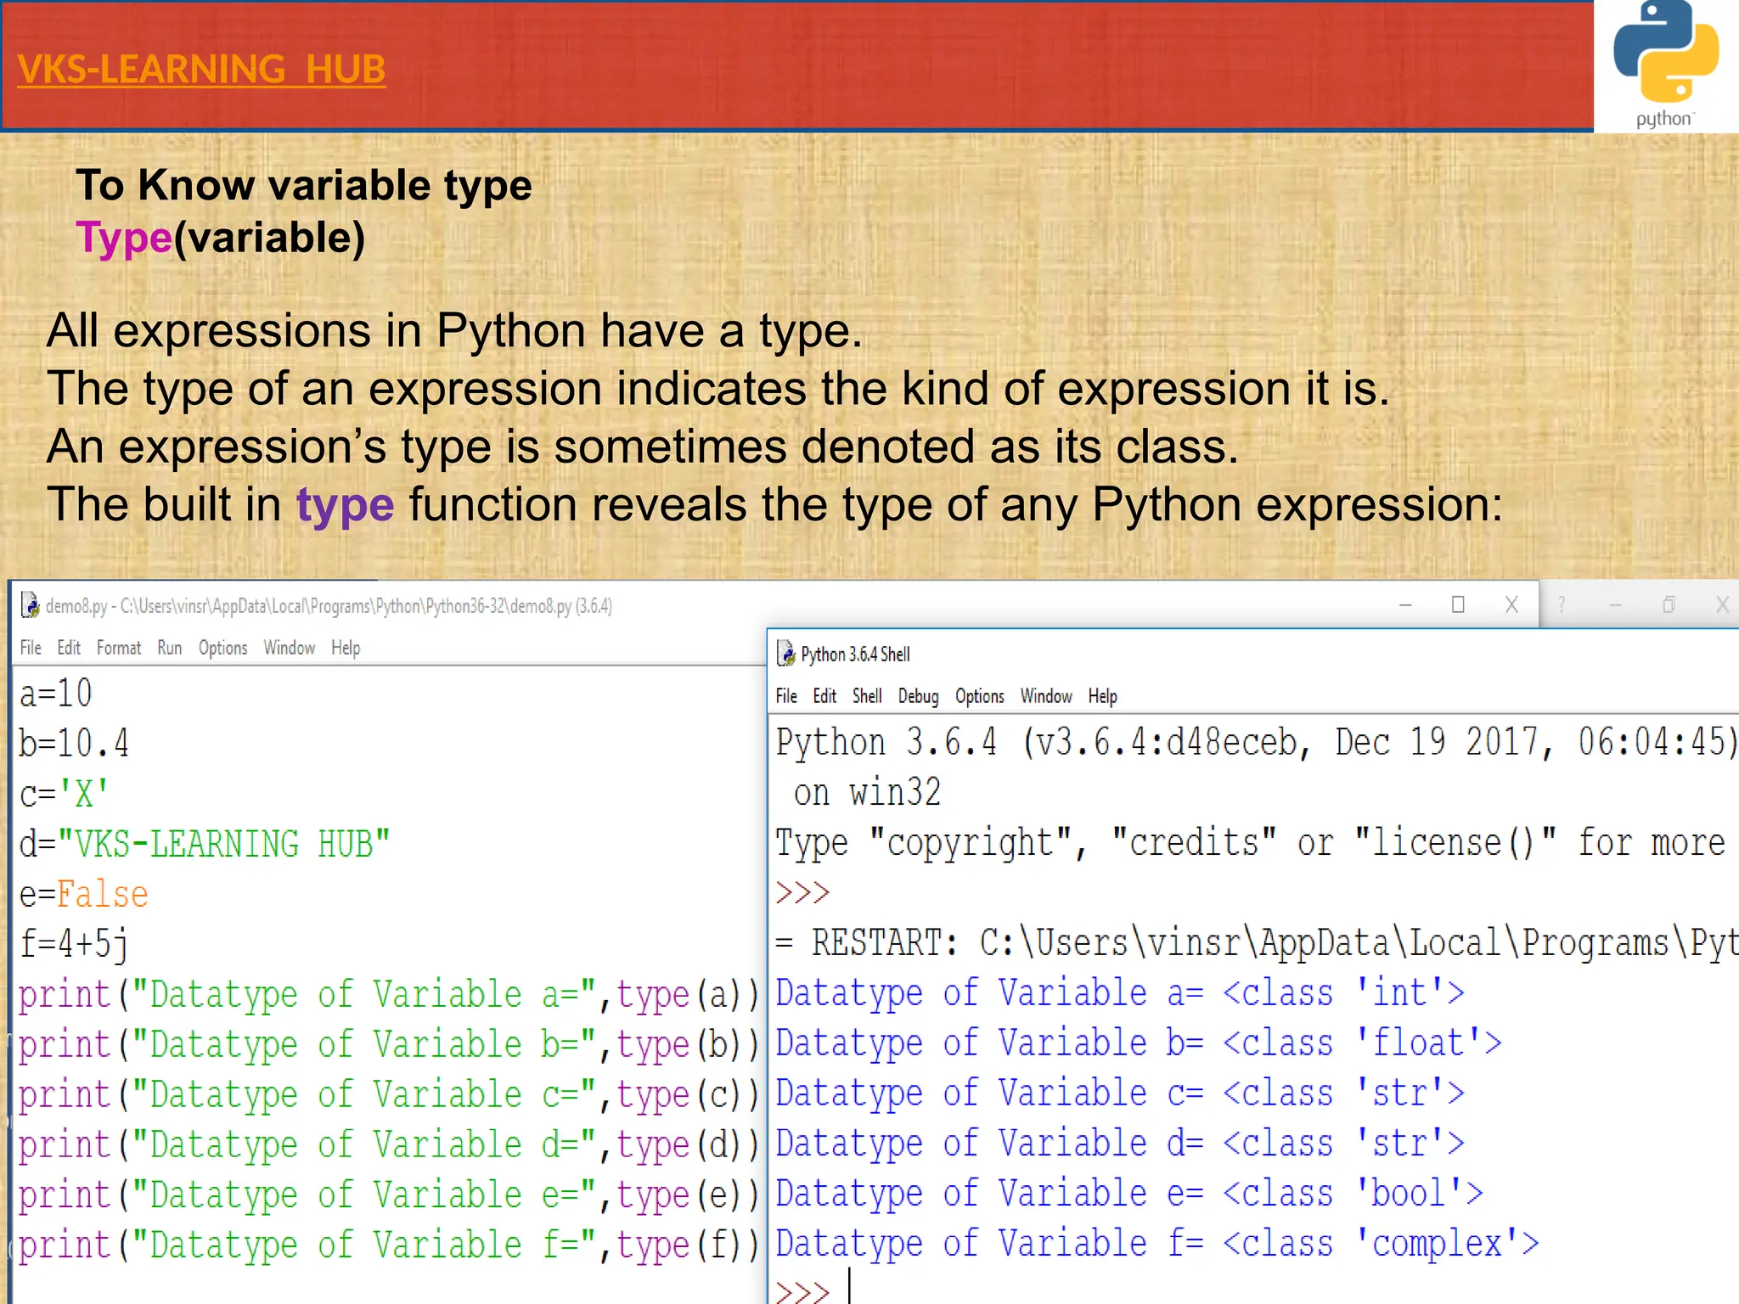This screenshot has width=1739, height=1304.
Task: Click the code line a=10 in the editor
Action: pyautogui.click(x=56, y=694)
